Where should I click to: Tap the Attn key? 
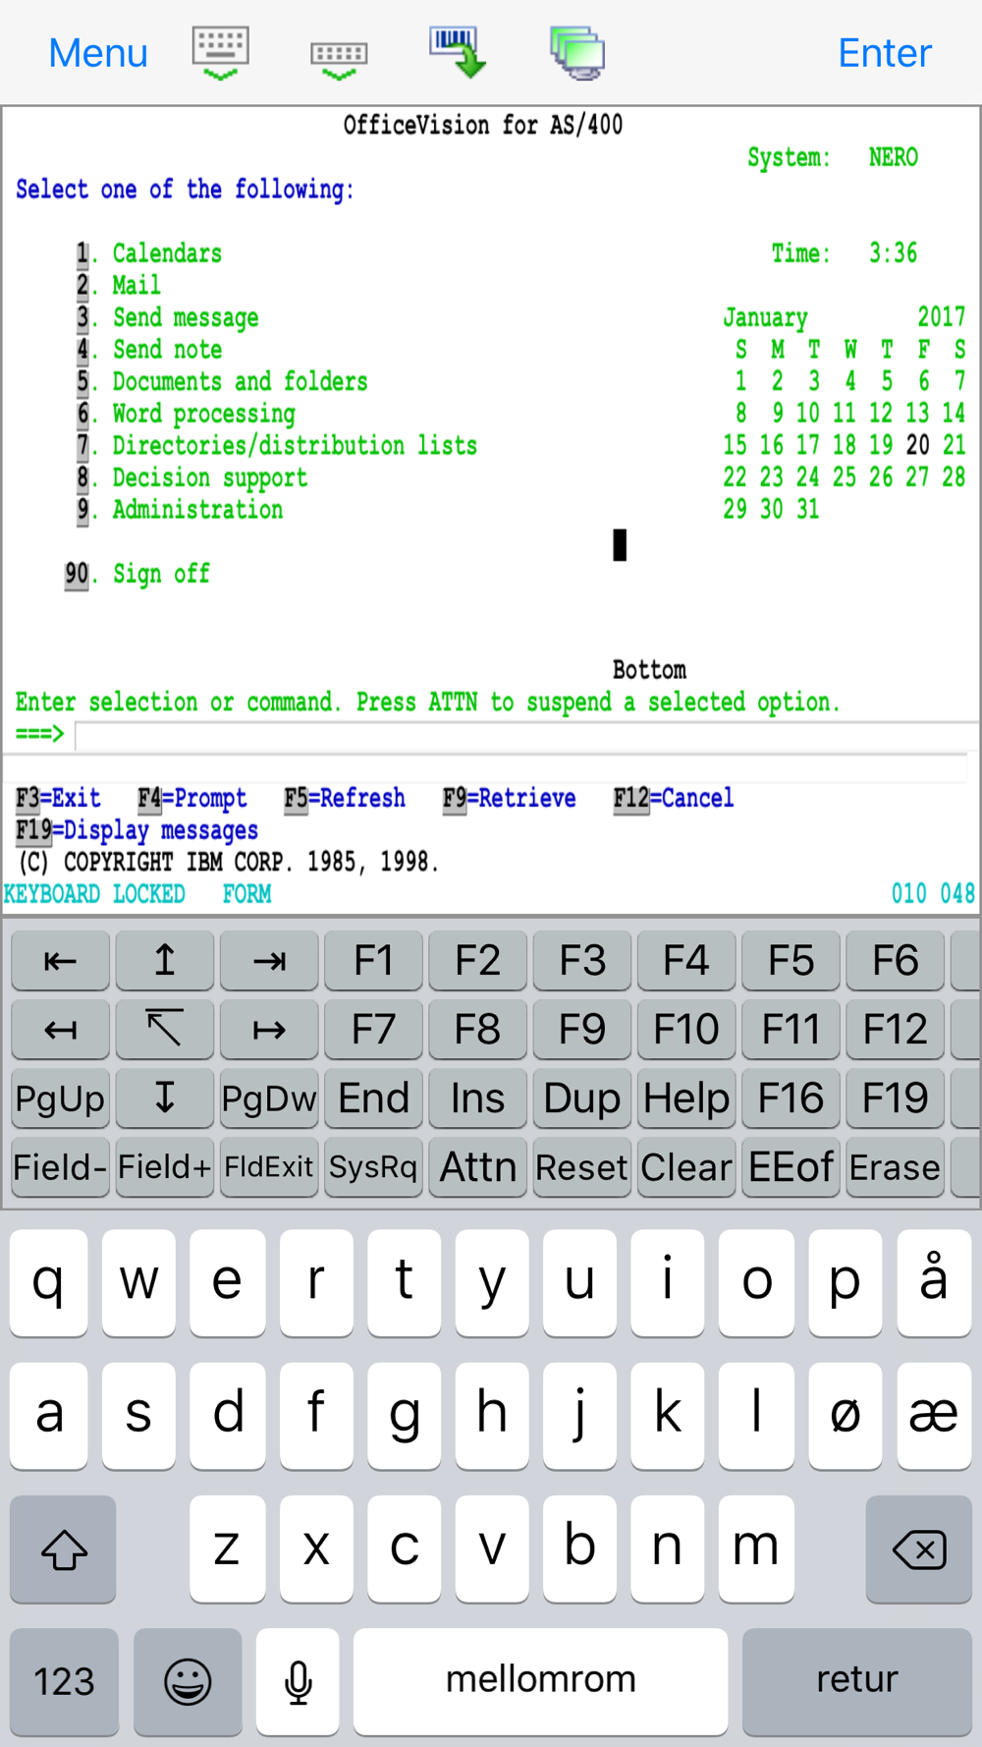click(478, 1167)
